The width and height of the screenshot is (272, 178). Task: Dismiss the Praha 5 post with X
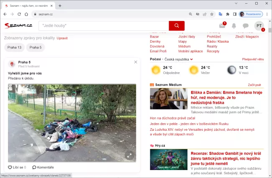tap(136, 62)
